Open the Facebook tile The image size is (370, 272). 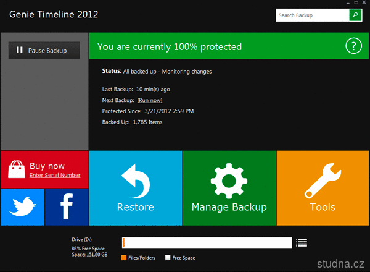pos(67,207)
